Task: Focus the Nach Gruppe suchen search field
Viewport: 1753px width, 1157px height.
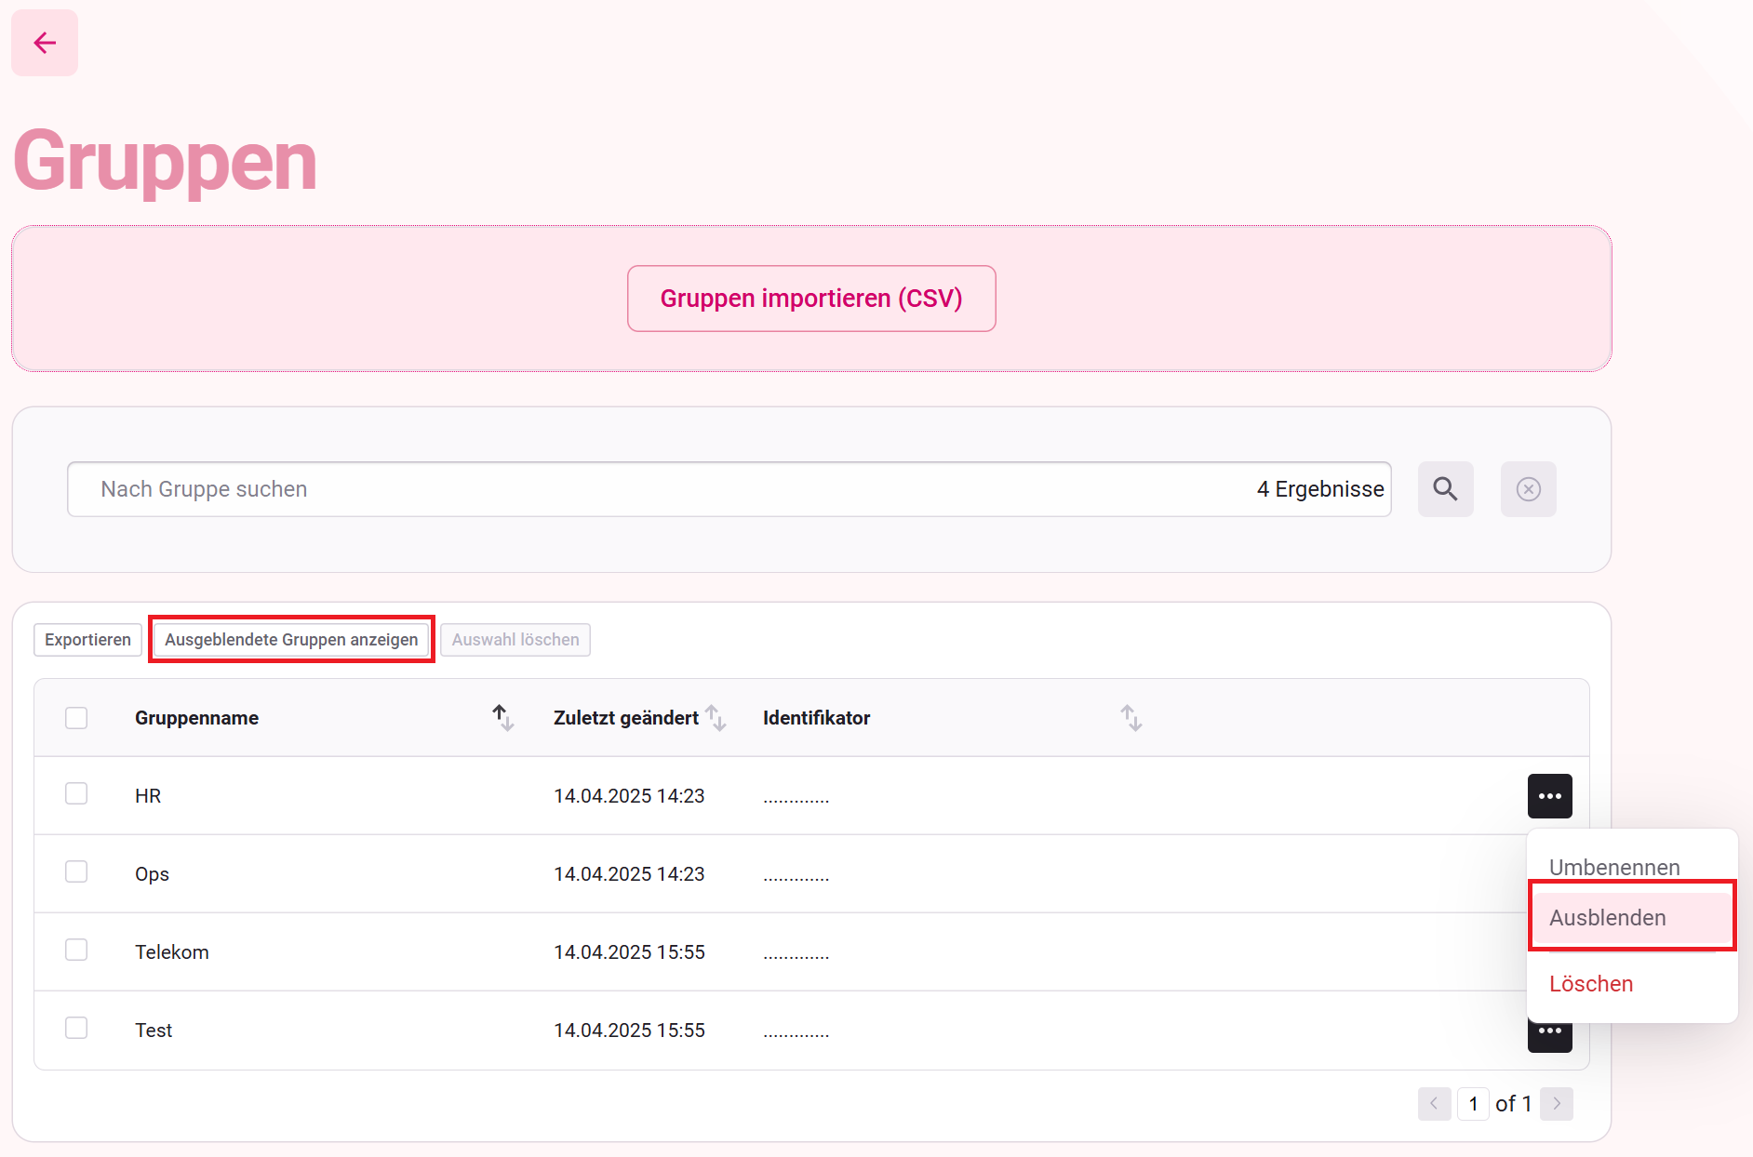Action: pos(651,489)
